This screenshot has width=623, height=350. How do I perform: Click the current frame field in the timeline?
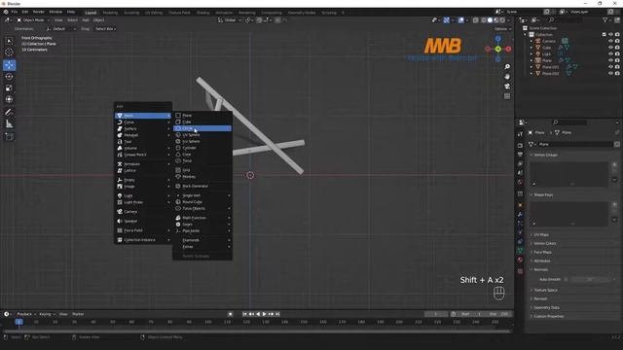[436, 314]
